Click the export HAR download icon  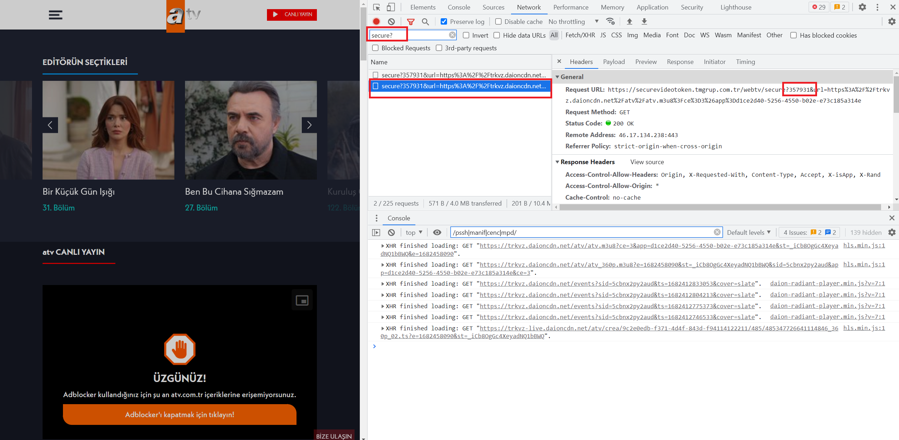pyautogui.click(x=644, y=21)
